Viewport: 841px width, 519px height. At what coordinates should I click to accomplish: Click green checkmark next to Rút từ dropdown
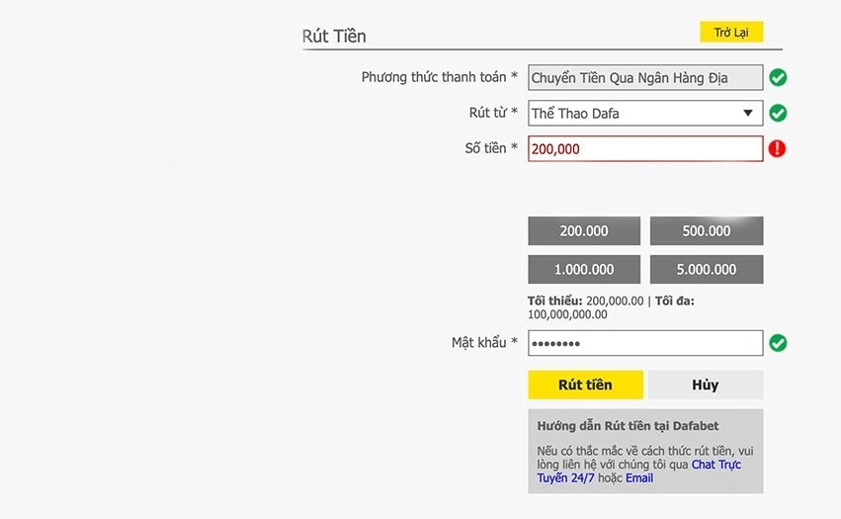click(778, 114)
